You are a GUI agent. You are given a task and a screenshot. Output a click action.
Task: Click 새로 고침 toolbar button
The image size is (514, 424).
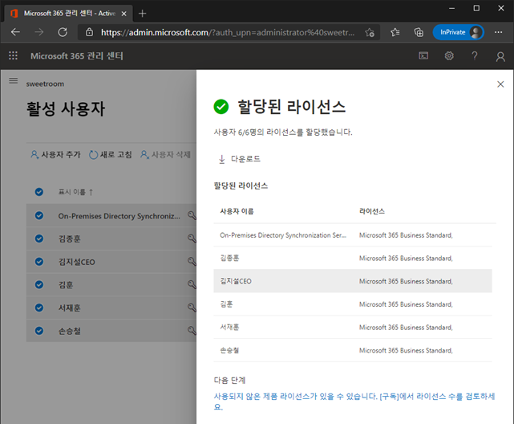[x=111, y=154]
